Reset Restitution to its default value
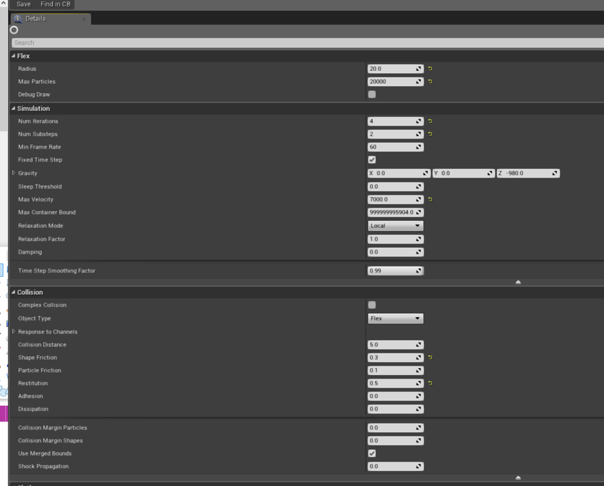This screenshot has height=486, width=604. click(x=430, y=383)
